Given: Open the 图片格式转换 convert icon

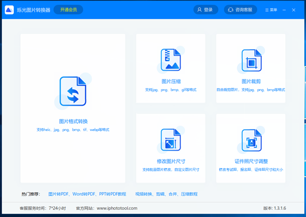Looking at the screenshot, I should point(73,91).
